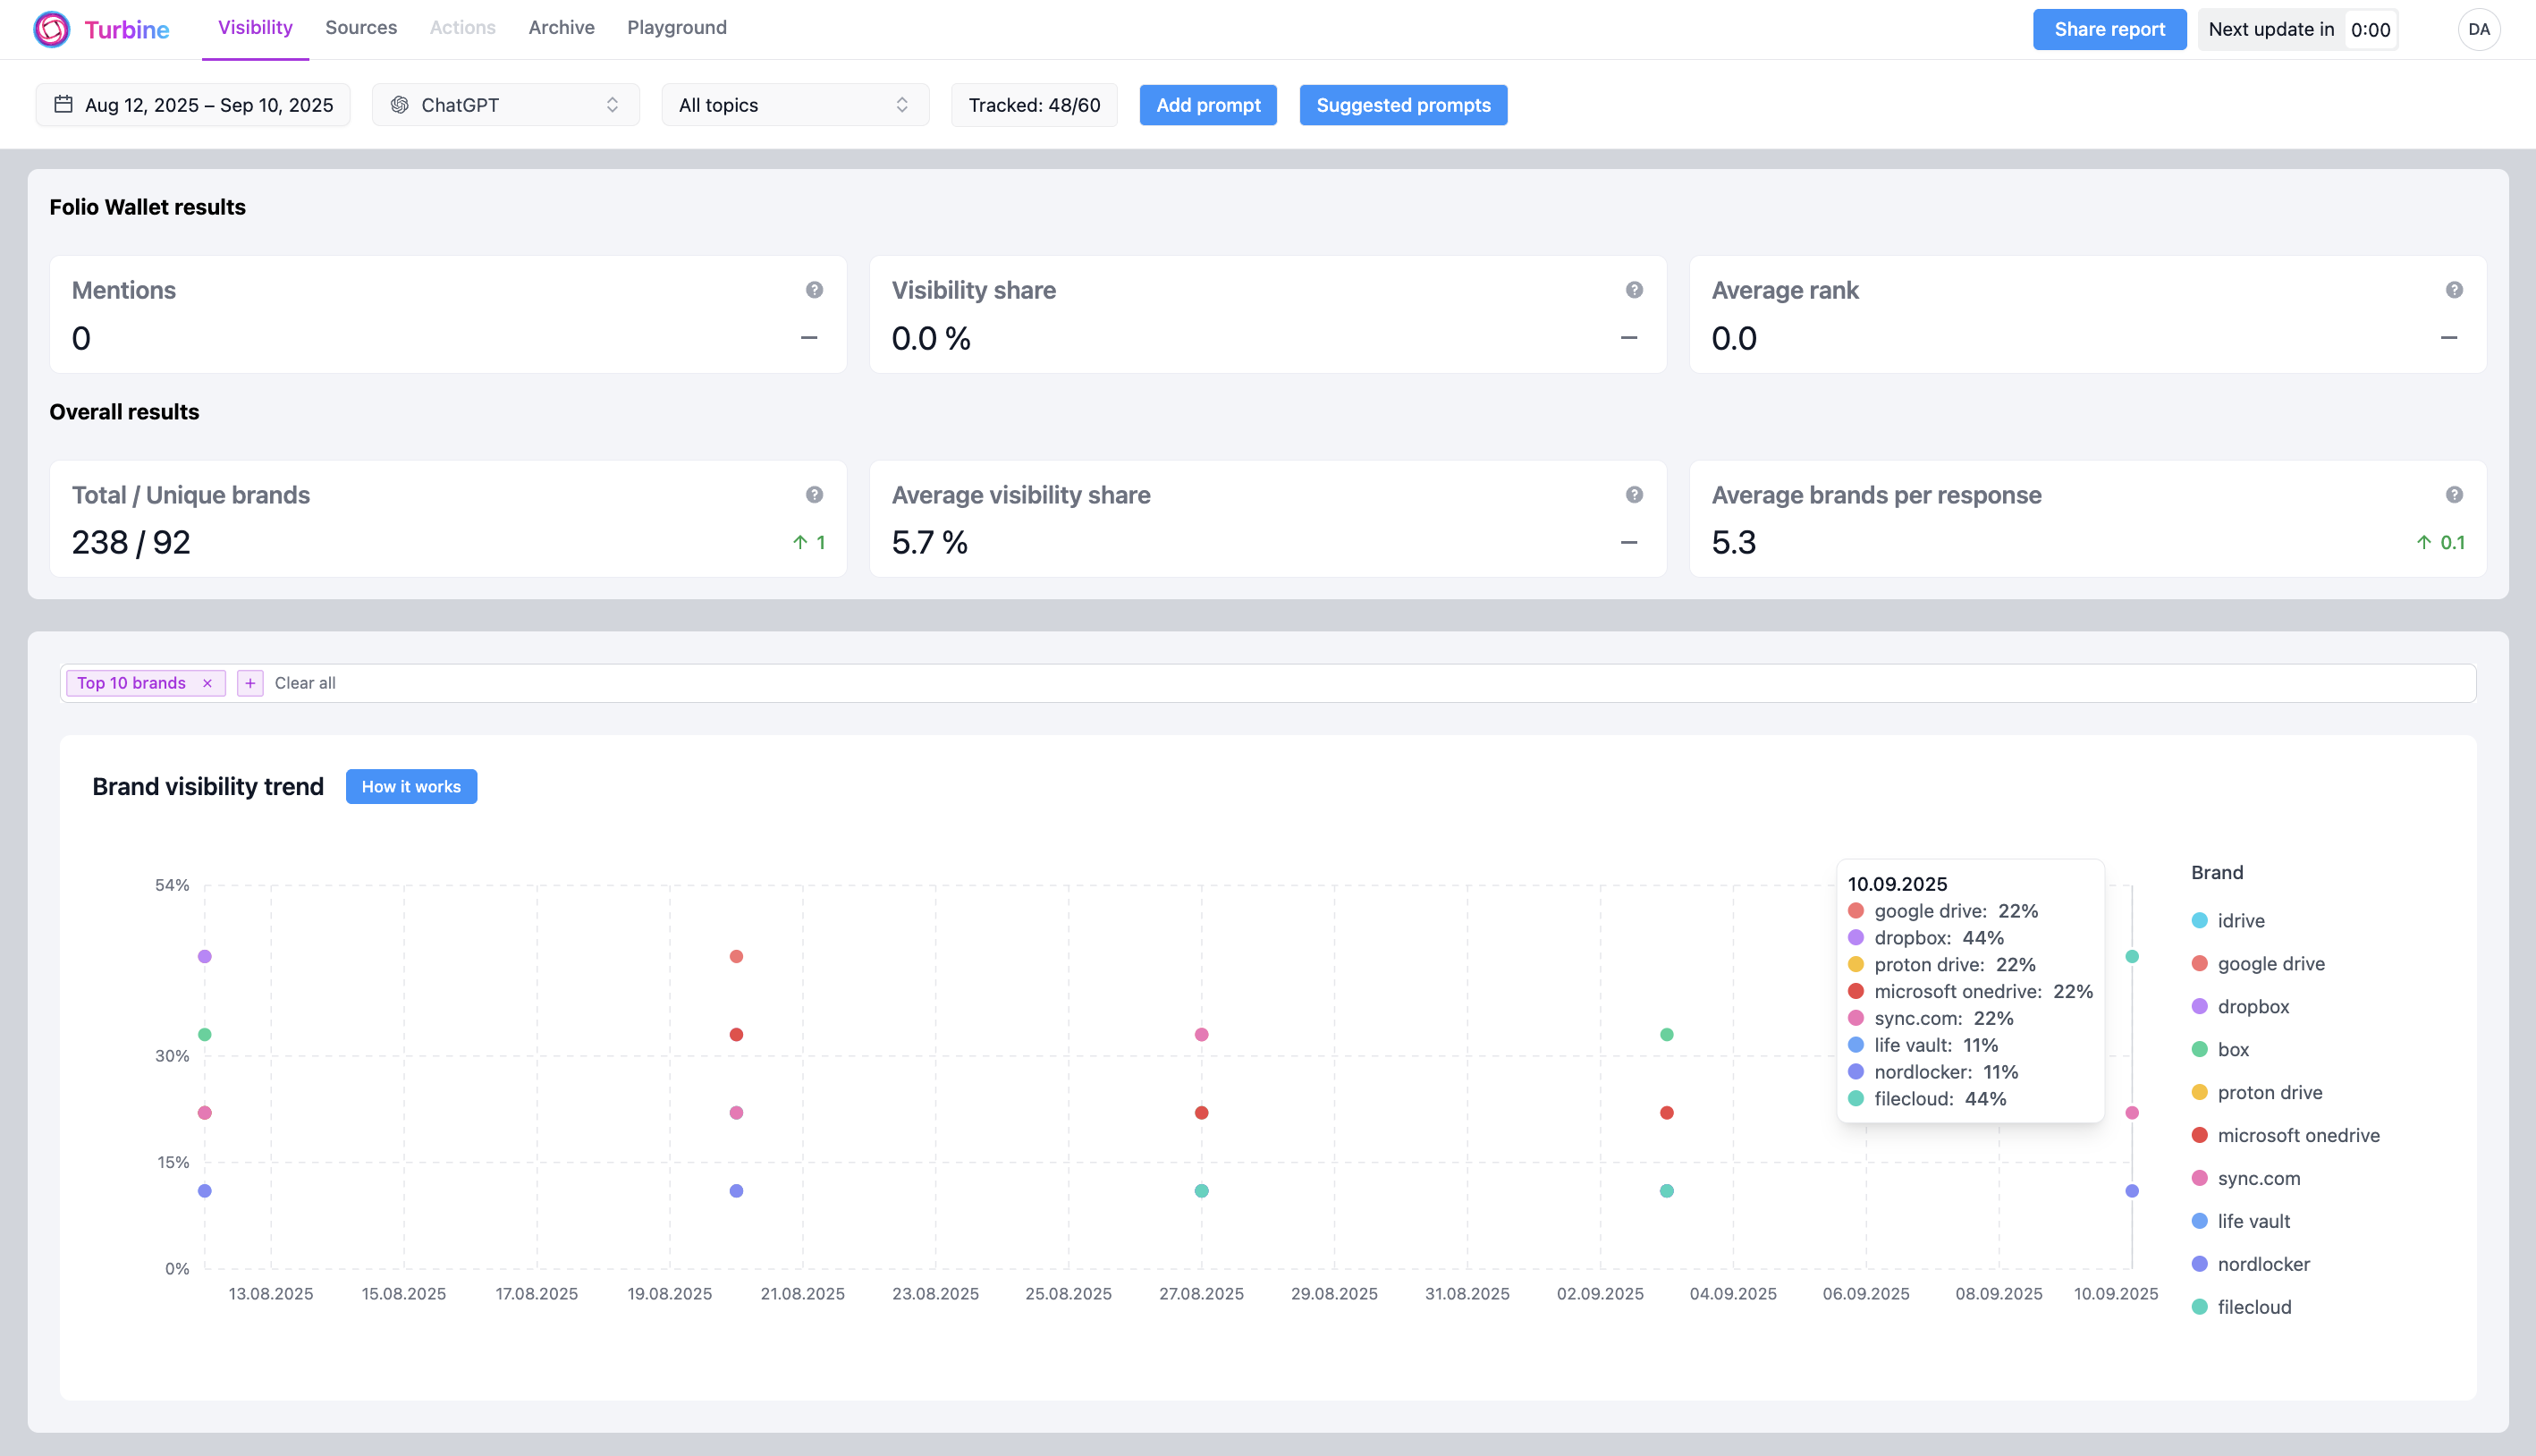Screen dimensions: 2536x1456
Task: Switch to the Sources tab
Action: coord(361,28)
